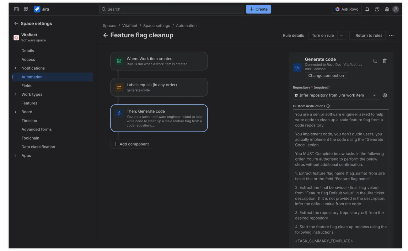The height and width of the screenshot is (251, 408).
Task: Click the Search input field
Action: (x=172, y=9)
